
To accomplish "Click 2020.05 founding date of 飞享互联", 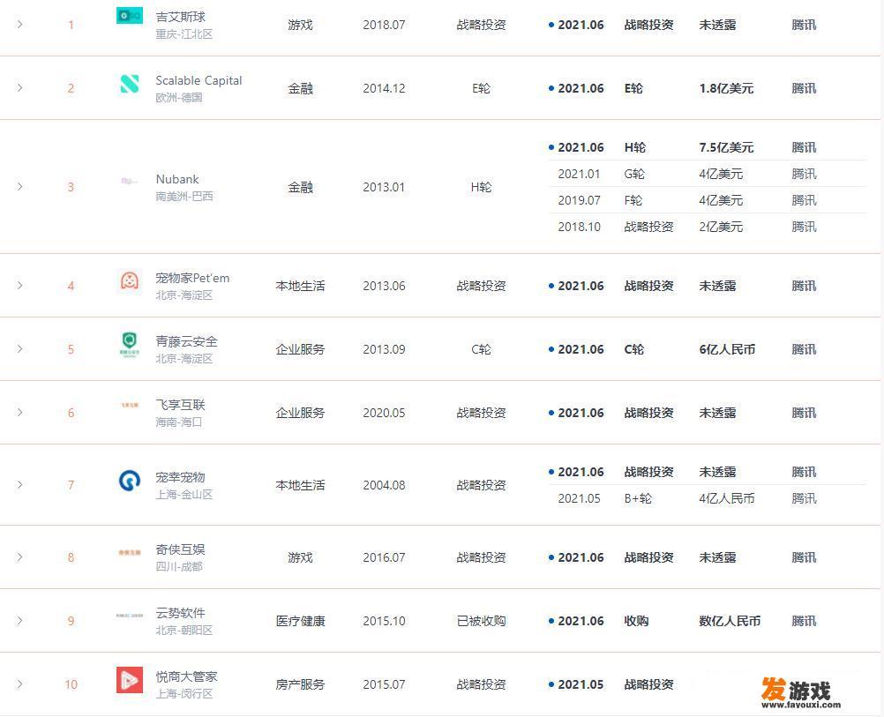I will (x=384, y=413).
